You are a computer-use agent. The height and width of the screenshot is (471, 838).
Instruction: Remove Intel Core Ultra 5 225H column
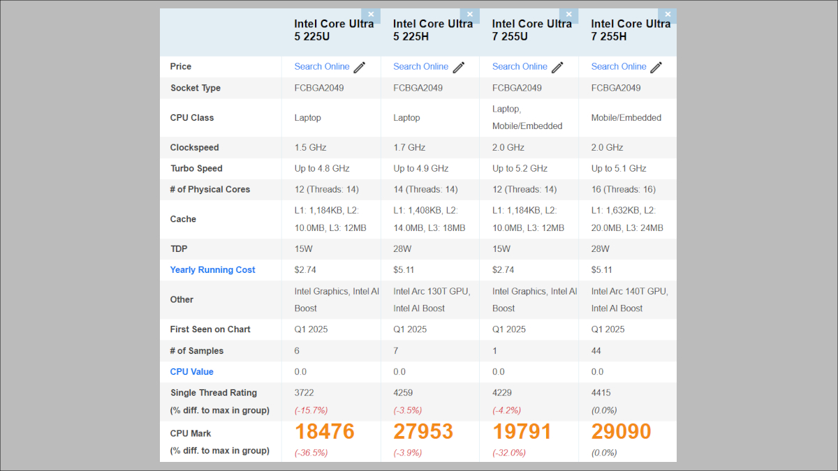tap(470, 15)
